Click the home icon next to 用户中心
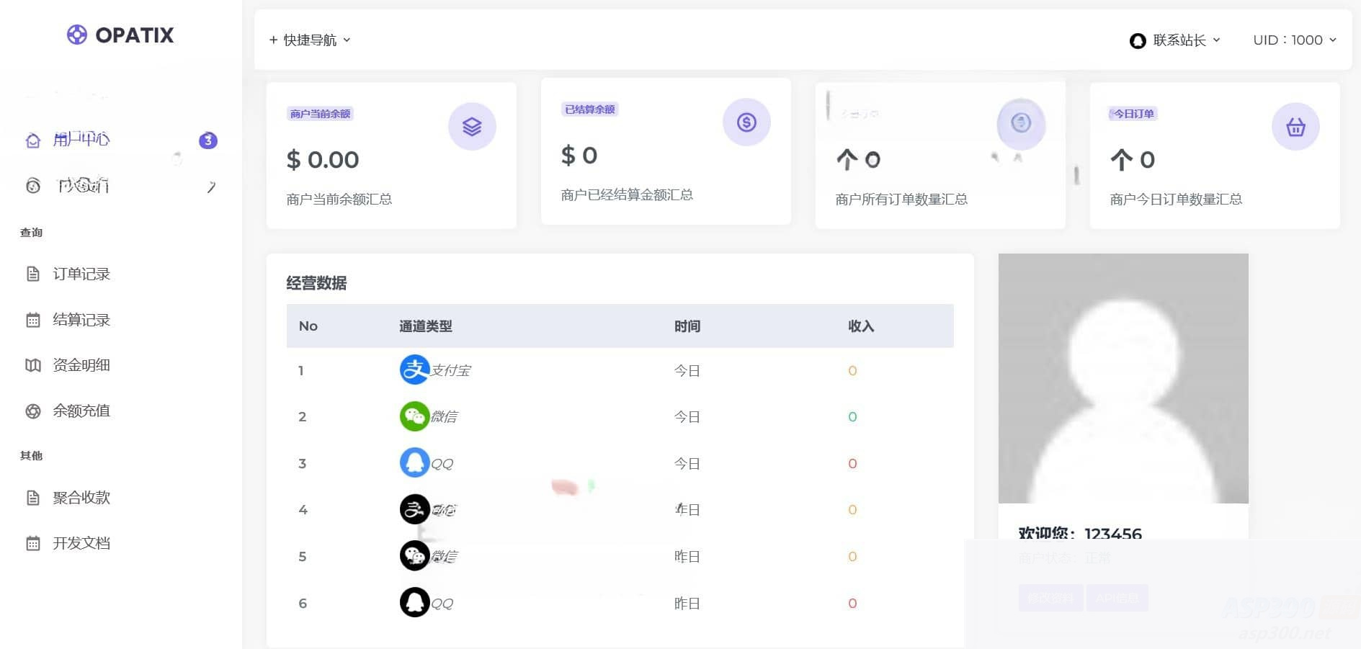 [x=32, y=140]
